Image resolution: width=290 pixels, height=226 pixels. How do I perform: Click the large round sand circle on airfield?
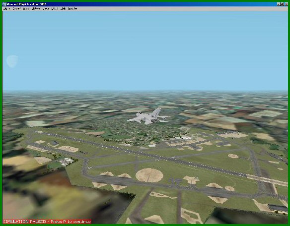point(149,175)
